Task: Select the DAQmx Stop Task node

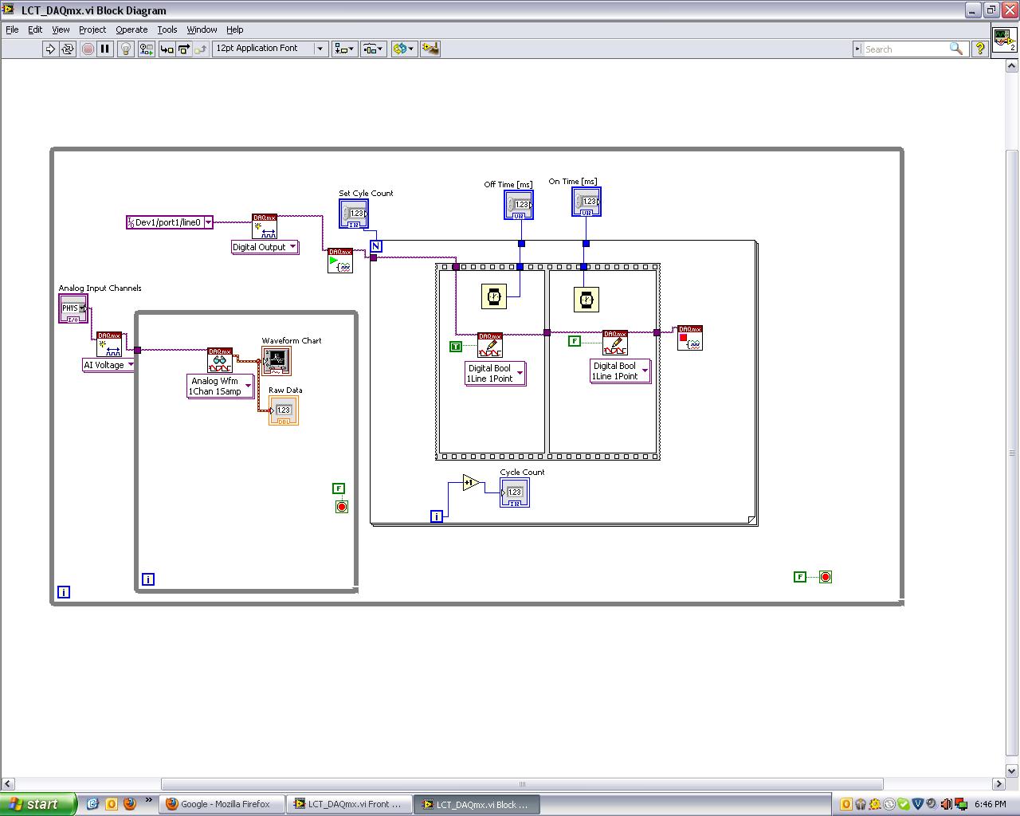Action: (x=690, y=338)
